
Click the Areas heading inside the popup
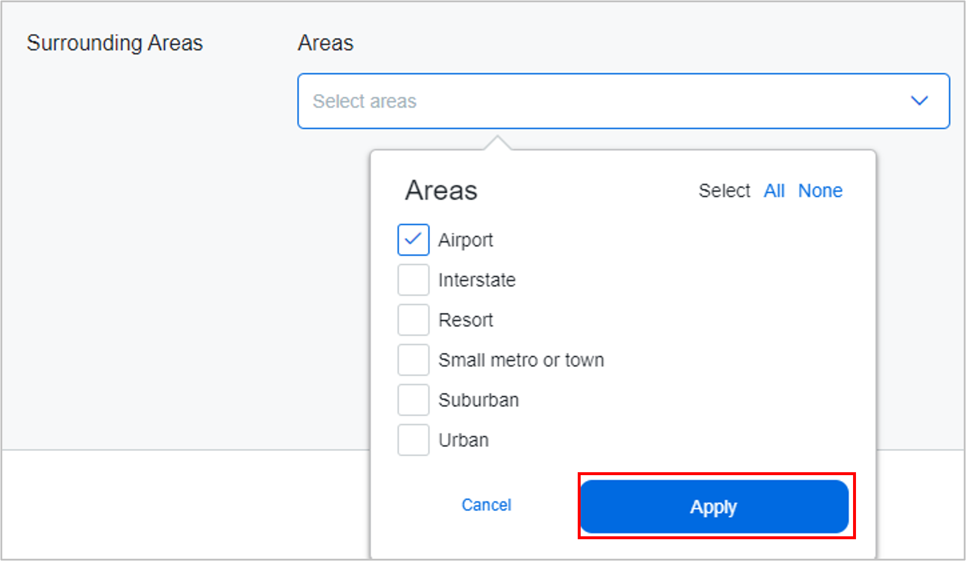tap(441, 191)
